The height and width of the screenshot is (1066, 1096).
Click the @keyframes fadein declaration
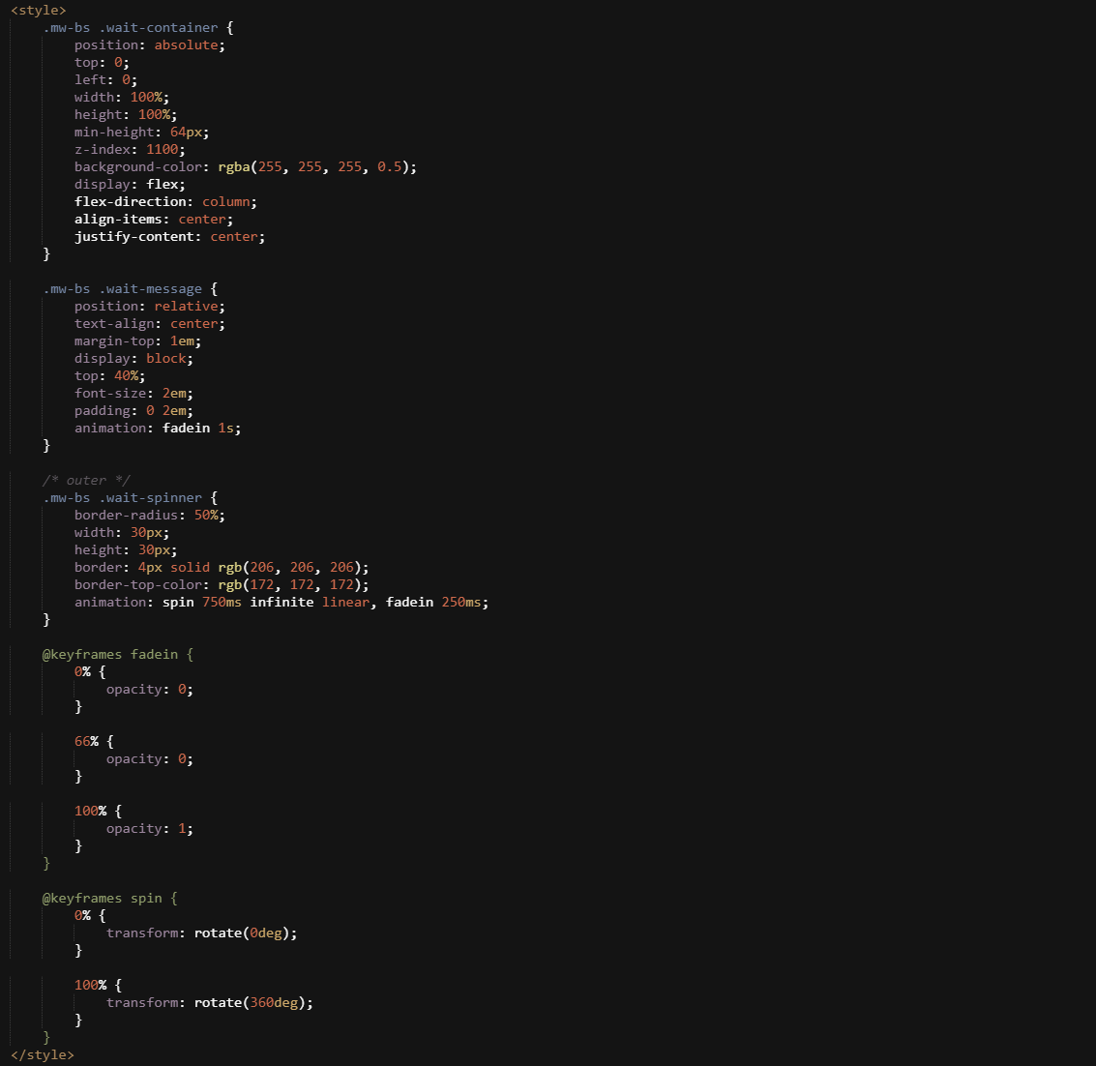(117, 654)
